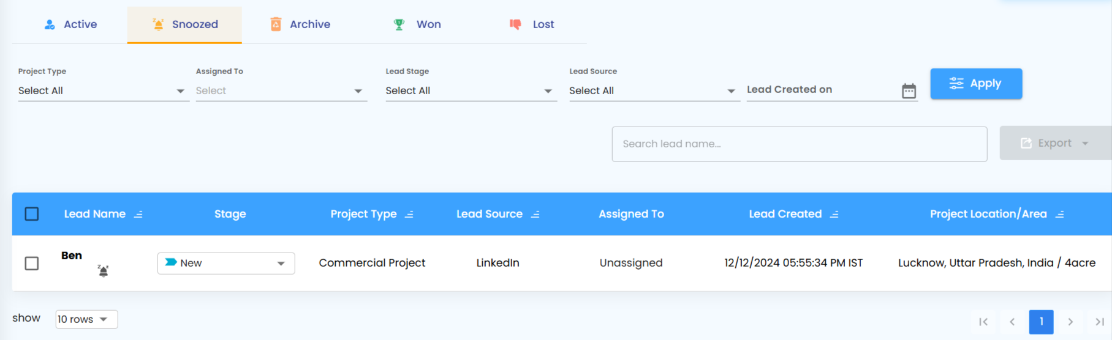Open the Archive tab
Image resolution: width=1112 pixels, height=340 pixels.
point(300,24)
